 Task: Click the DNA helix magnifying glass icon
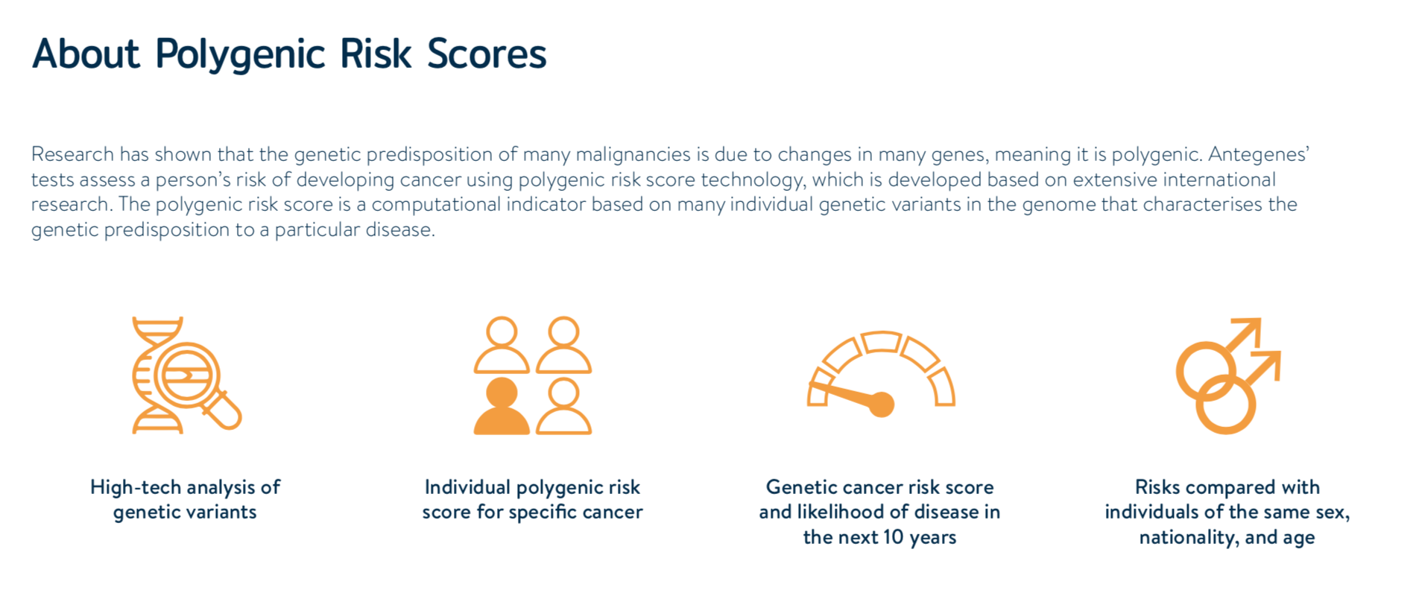click(x=186, y=375)
